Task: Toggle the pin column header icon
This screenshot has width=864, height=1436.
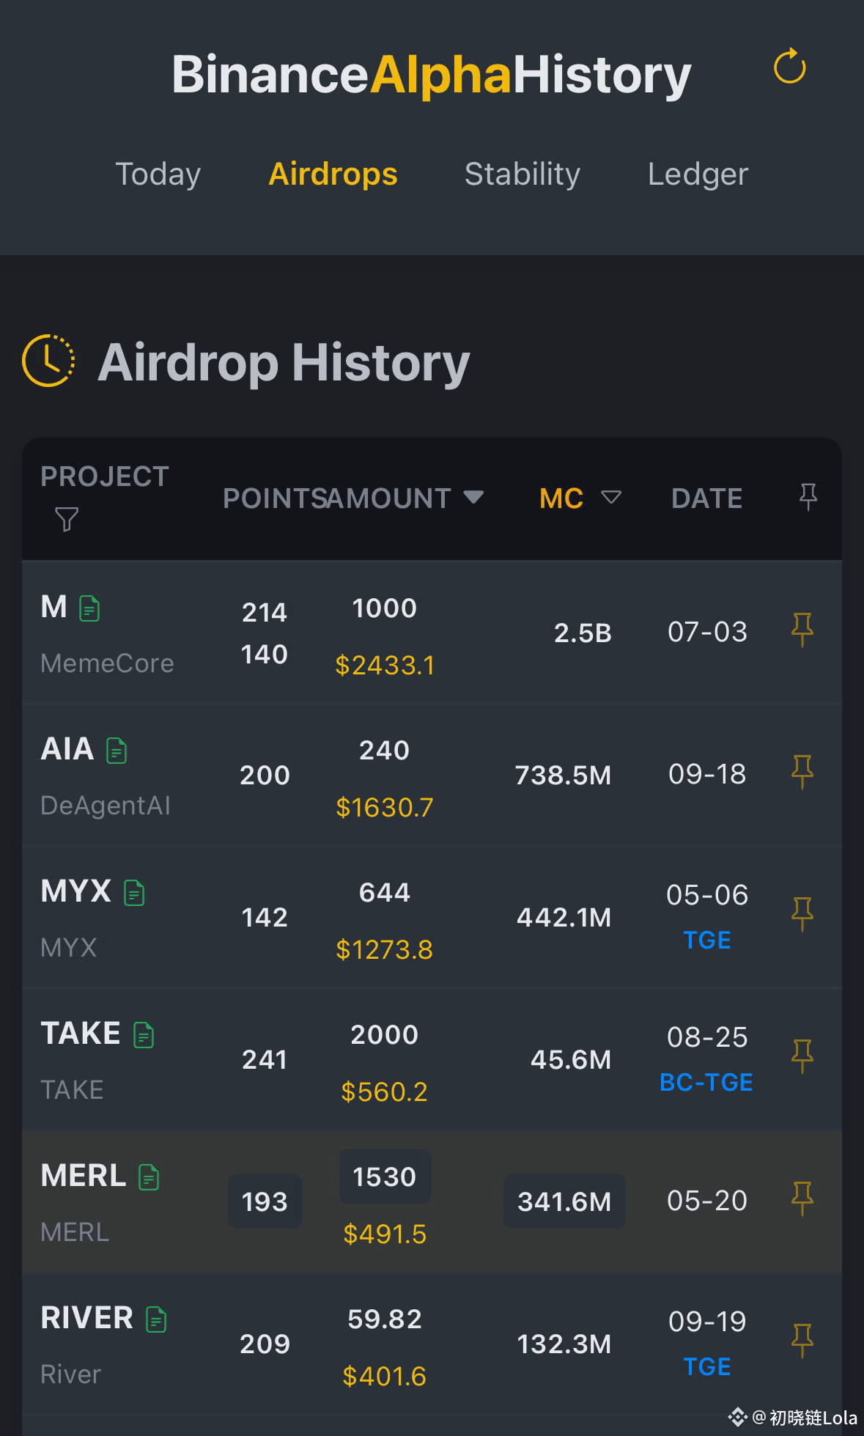Action: 808,497
